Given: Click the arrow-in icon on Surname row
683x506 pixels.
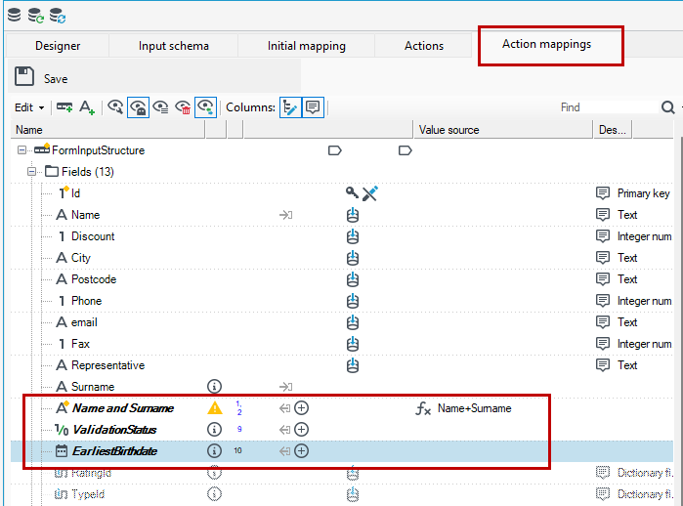Looking at the screenshot, I should [285, 387].
